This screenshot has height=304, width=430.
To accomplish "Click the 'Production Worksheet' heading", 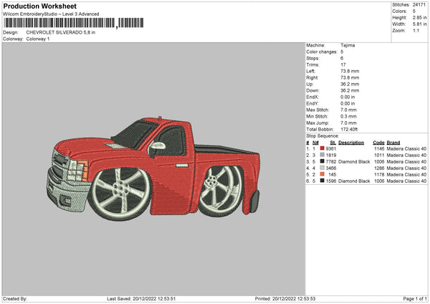I will [40, 6].
